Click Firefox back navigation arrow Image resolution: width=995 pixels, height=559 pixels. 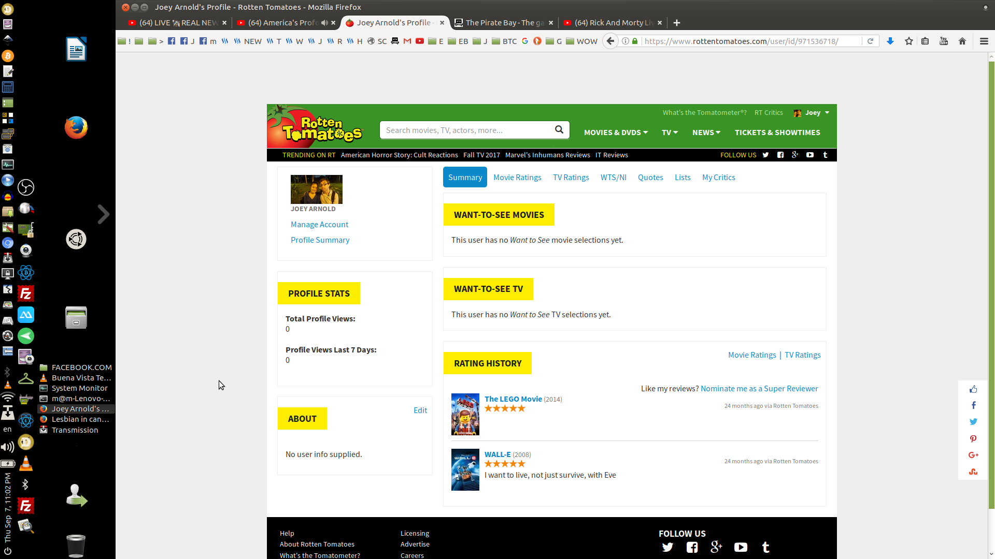[610, 41]
